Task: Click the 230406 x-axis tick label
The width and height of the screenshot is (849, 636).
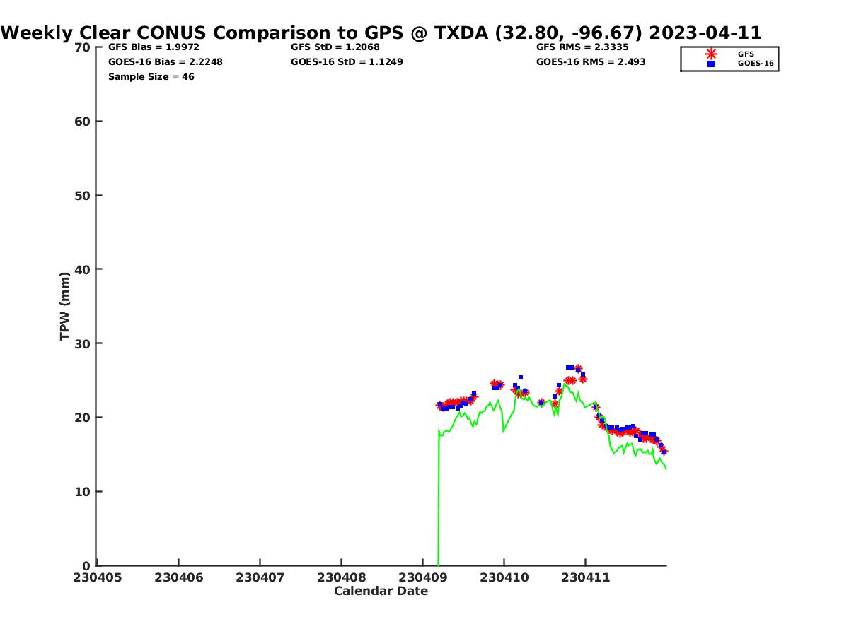Action: coord(178,577)
